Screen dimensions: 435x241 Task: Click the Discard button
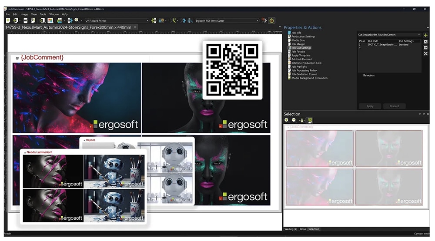point(394,106)
